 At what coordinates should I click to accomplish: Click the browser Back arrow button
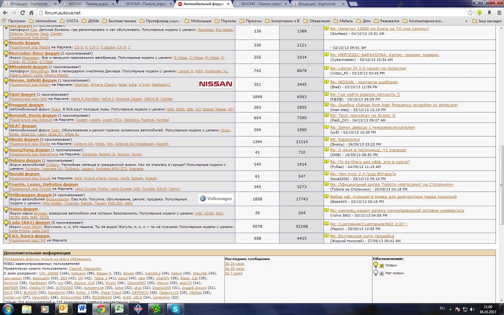coord(4,12)
